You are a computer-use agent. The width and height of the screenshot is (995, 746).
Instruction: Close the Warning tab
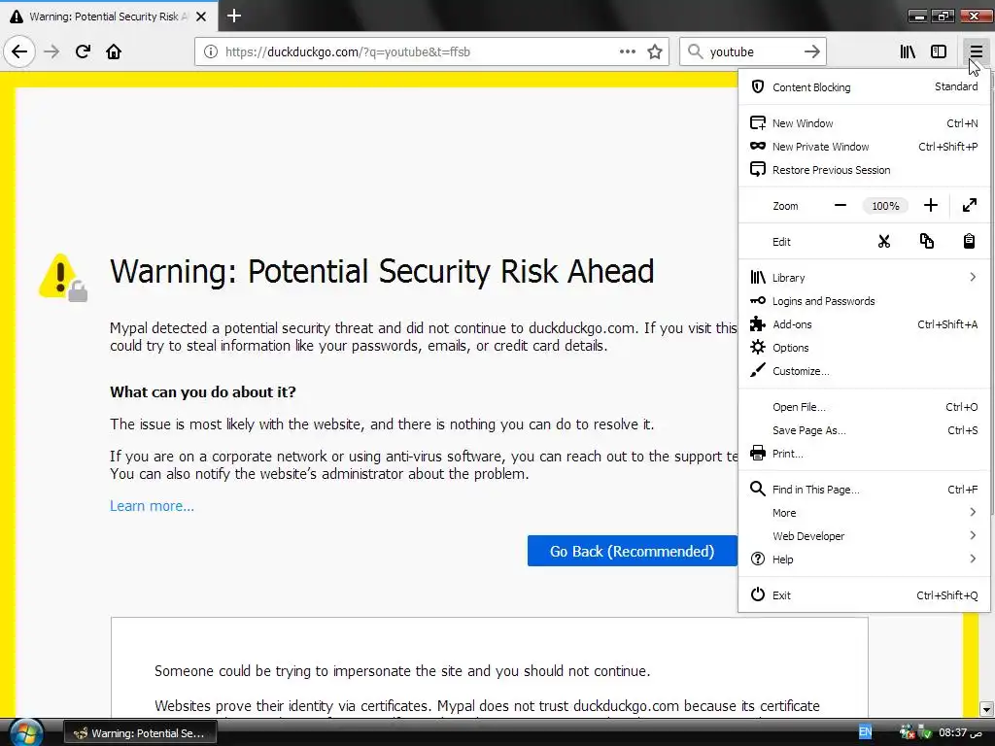point(201,17)
